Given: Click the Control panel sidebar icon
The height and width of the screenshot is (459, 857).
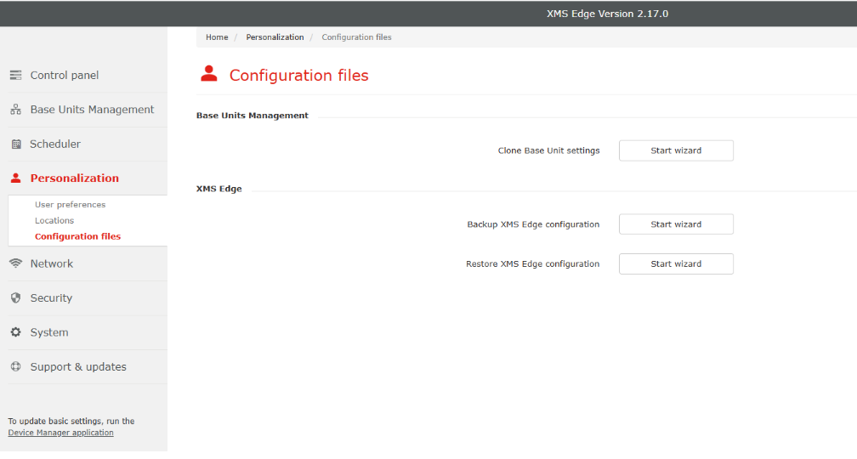Looking at the screenshot, I should (16, 76).
